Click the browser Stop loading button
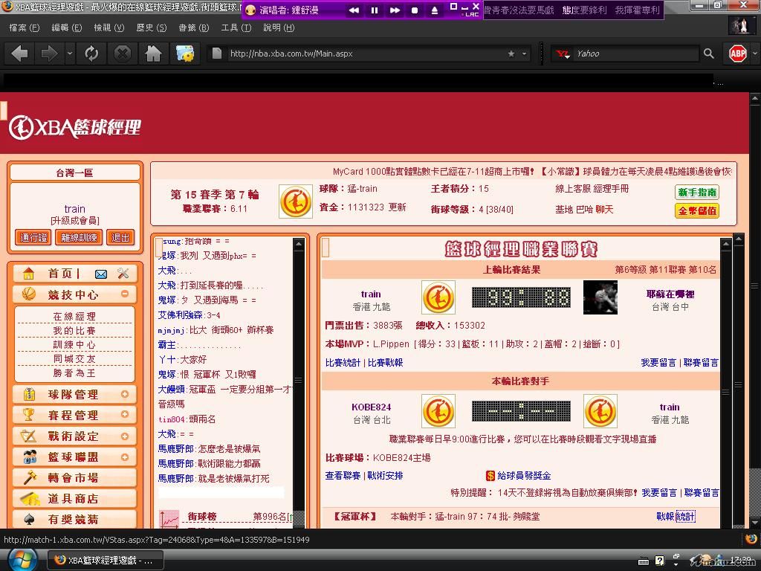This screenshot has width=761, height=571. click(x=122, y=54)
